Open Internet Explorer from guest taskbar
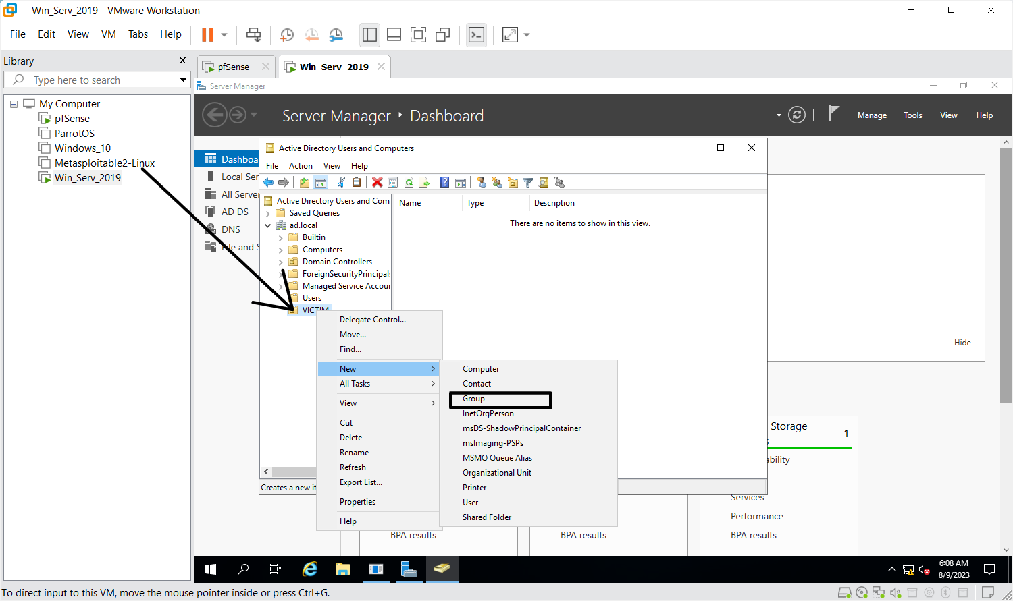The image size is (1013, 601). click(x=310, y=569)
